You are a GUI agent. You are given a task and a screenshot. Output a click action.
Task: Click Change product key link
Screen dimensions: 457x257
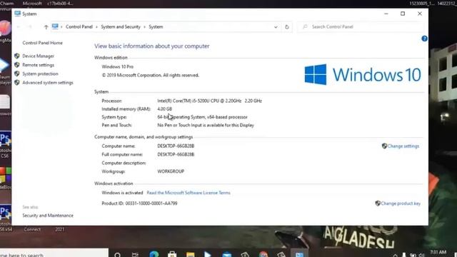click(401, 203)
